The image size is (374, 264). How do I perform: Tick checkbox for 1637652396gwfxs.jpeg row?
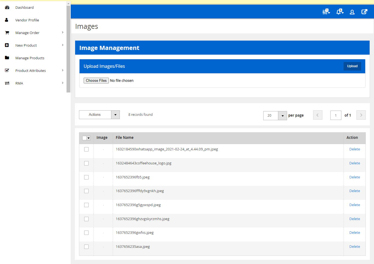pos(86,233)
